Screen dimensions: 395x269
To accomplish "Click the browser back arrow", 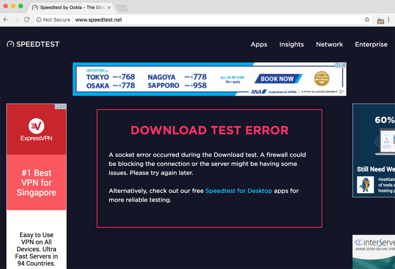I will [x=6, y=20].
